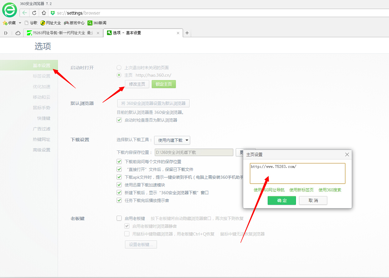The height and width of the screenshot is (278, 389).
Task: Enable the 启用老板键 checkbox
Action: (x=119, y=218)
